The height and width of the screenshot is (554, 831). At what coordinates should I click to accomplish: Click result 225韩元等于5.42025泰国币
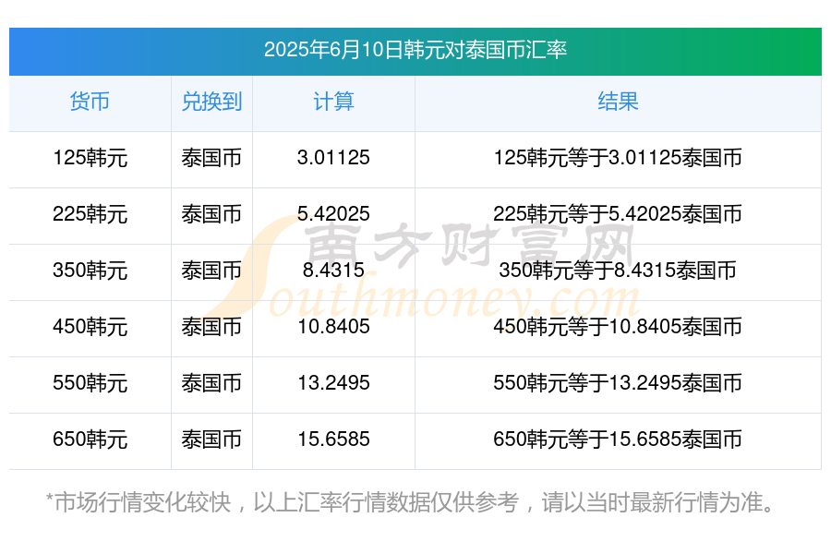[x=618, y=214]
